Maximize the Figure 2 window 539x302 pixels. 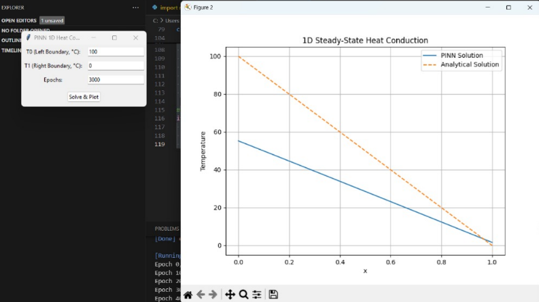tap(508, 7)
